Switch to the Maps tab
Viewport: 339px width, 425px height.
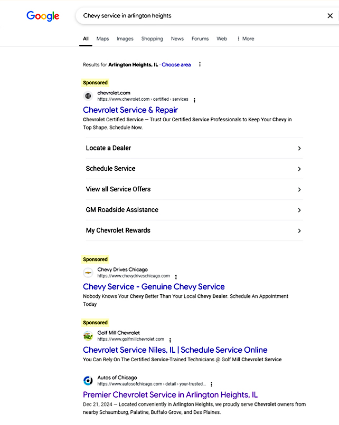coord(102,38)
